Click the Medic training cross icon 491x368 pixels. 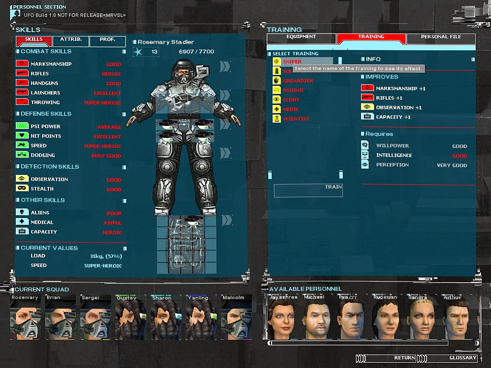pos(277,109)
